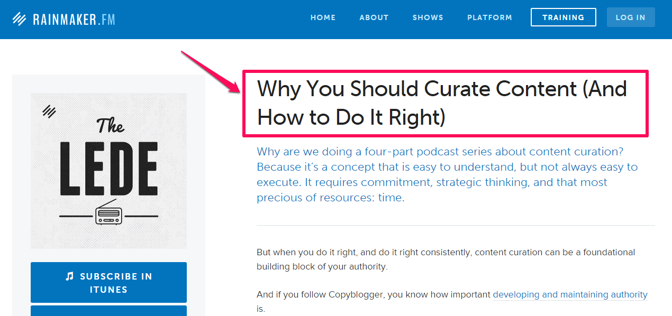Click the small striped logo on Lede cover
Screen dimensions: 672x316
coord(49,110)
